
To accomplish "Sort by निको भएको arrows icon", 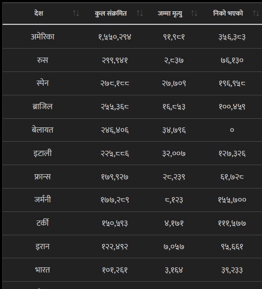I will pyautogui.click(x=256, y=13).
